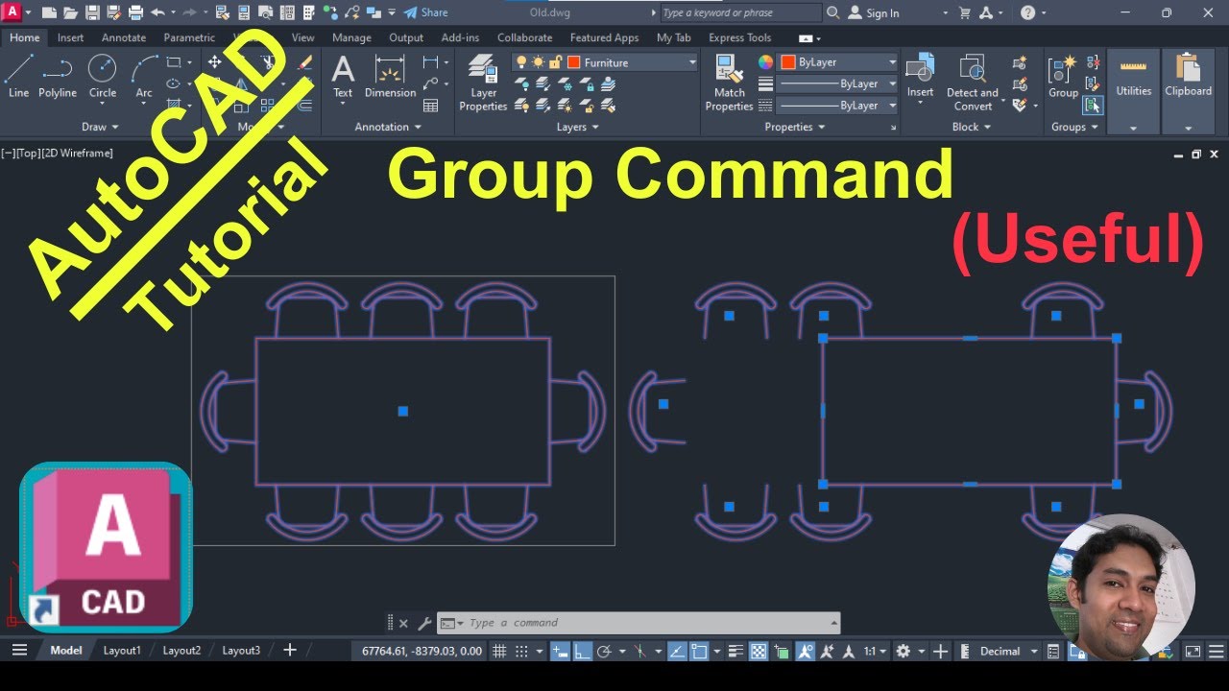This screenshot has height=691, width=1229.
Task: Click the Plot printer icon
Action: pyautogui.click(x=135, y=12)
